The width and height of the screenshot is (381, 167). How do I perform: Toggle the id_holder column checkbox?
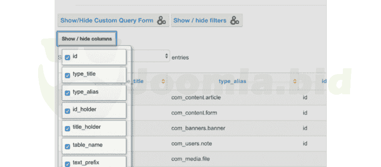[x=67, y=111]
